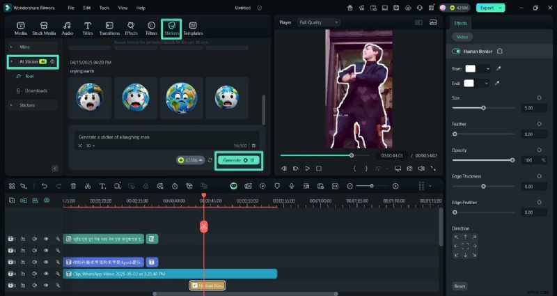
Task: Open the Tools menu
Action: coord(104,8)
